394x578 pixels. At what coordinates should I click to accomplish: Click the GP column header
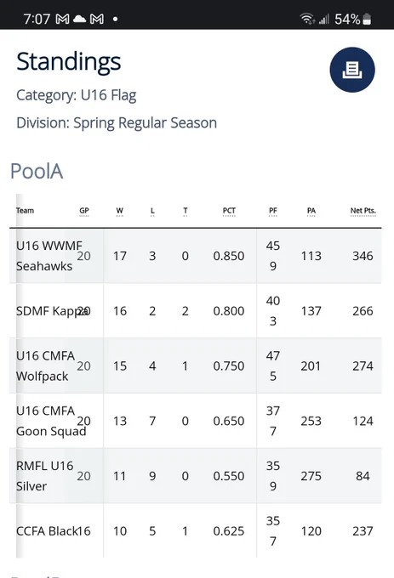click(84, 211)
